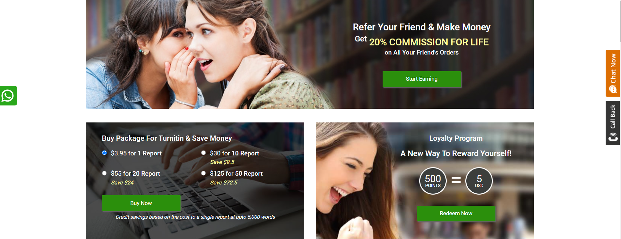Click the referral banner photo of two women

click(209, 54)
